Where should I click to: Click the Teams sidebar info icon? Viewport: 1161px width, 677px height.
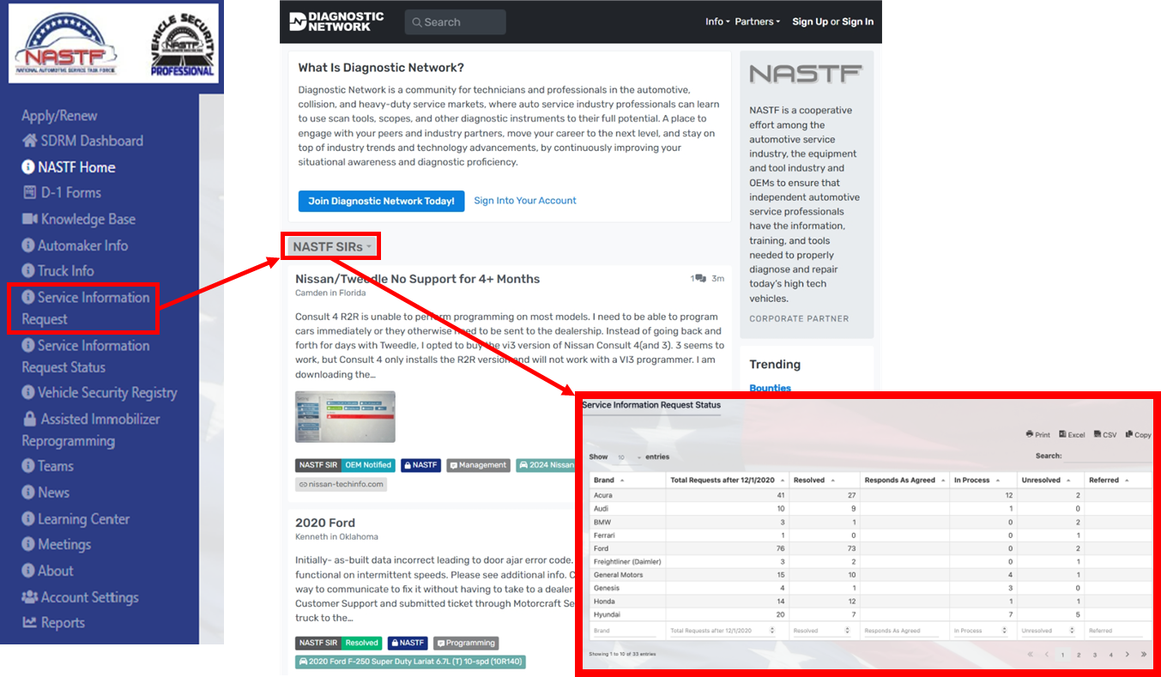pos(28,466)
